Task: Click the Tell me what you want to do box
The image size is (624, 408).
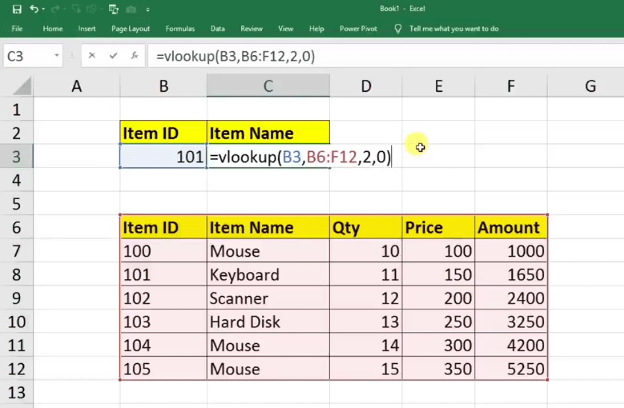Action: click(454, 28)
